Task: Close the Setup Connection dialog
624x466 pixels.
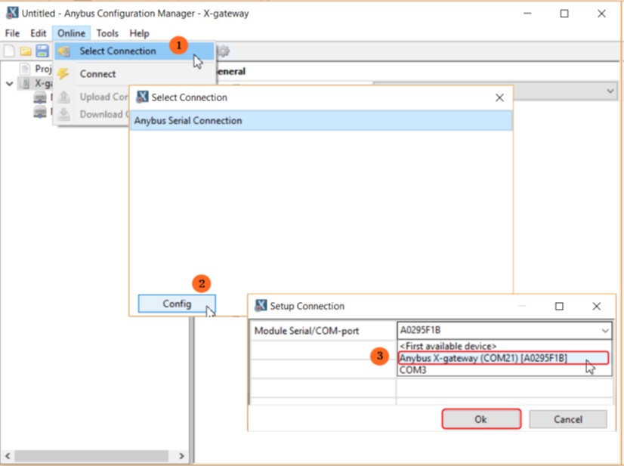Action: [596, 306]
